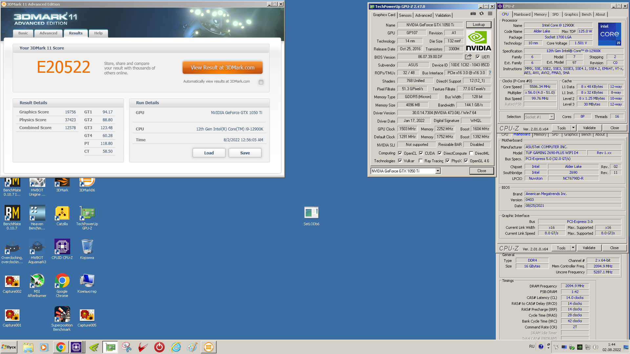Click the Load button in Run Details
Image resolution: width=630 pixels, height=354 pixels.
click(x=209, y=153)
